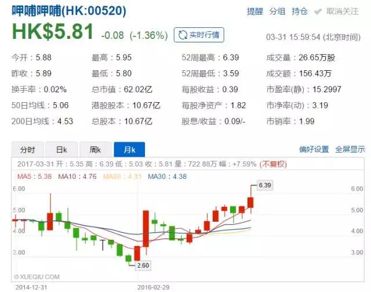Open 分组 grouping link
The image size is (371, 292).
(x=277, y=11)
